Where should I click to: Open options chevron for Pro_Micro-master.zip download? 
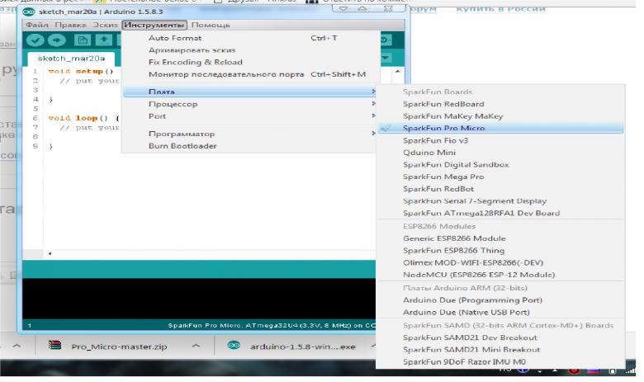pos(196,346)
